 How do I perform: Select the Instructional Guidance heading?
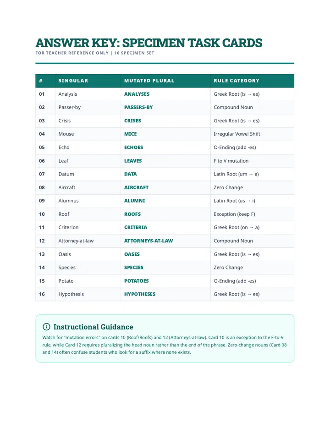pos(93,327)
